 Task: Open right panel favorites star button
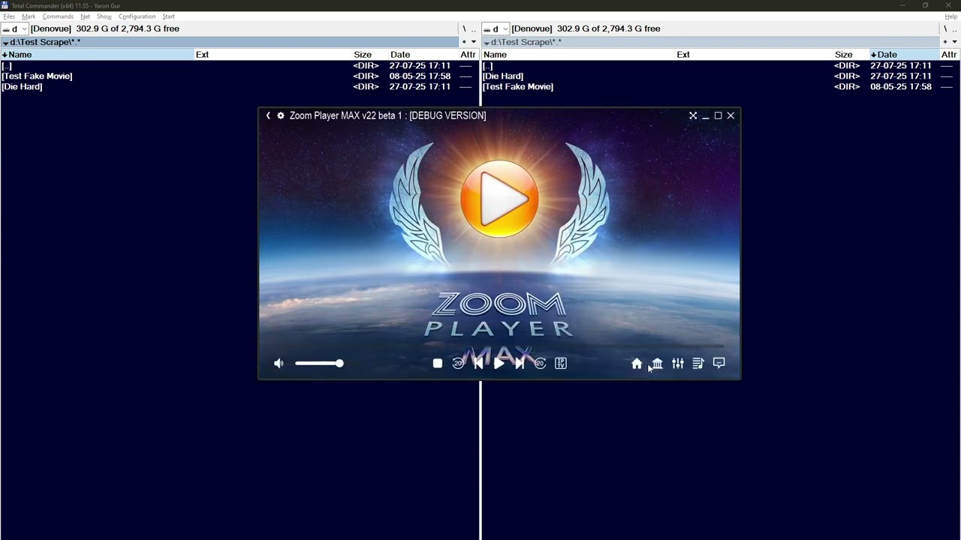(x=944, y=42)
